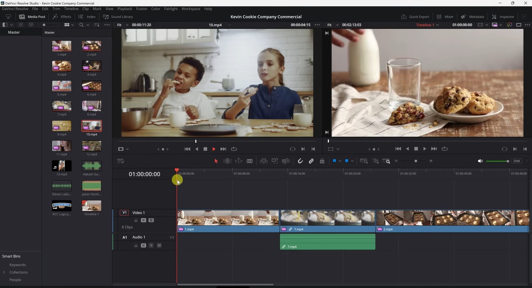Open the Fairlight menu

[171, 9]
